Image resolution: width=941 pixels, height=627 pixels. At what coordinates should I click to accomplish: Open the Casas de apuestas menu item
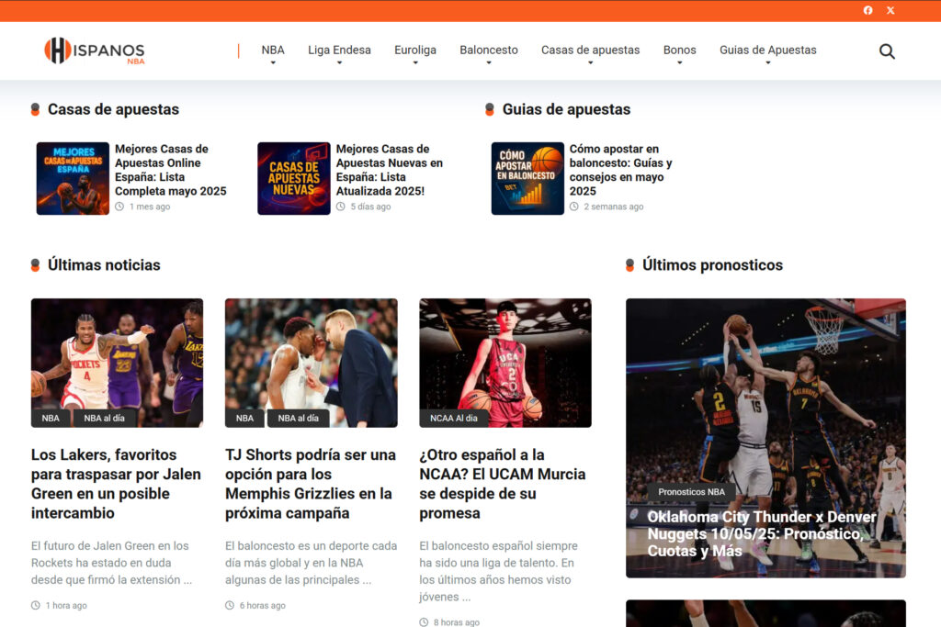click(x=591, y=50)
